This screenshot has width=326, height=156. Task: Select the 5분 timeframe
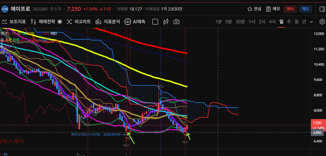(229, 22)
